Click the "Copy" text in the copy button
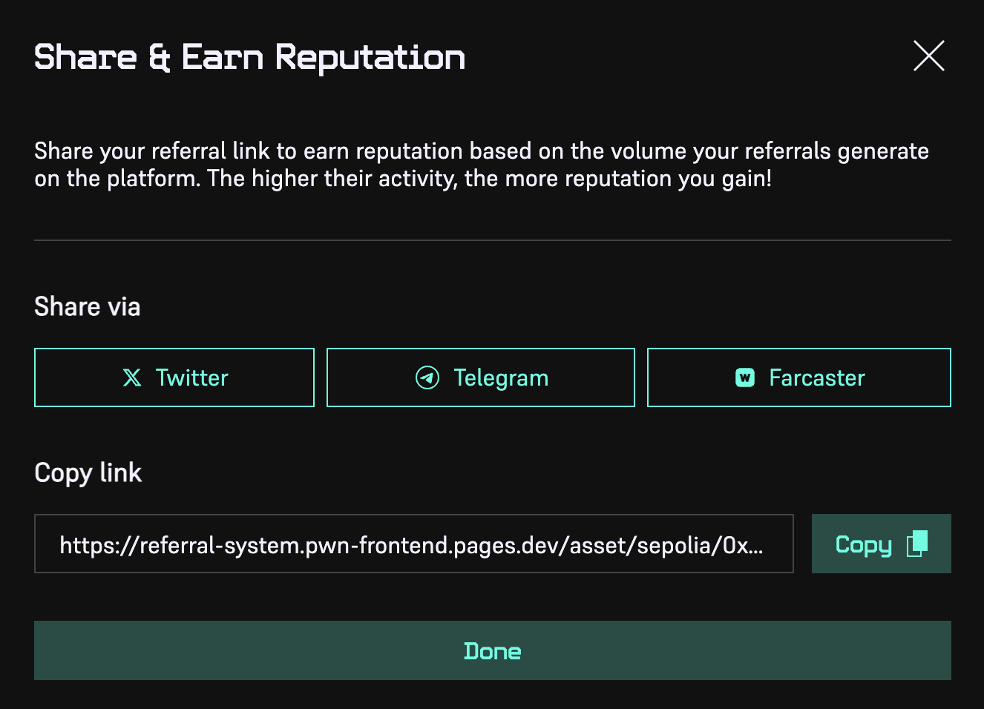The width and height of the screenshot is (984, 709). (x=863, y=544)
